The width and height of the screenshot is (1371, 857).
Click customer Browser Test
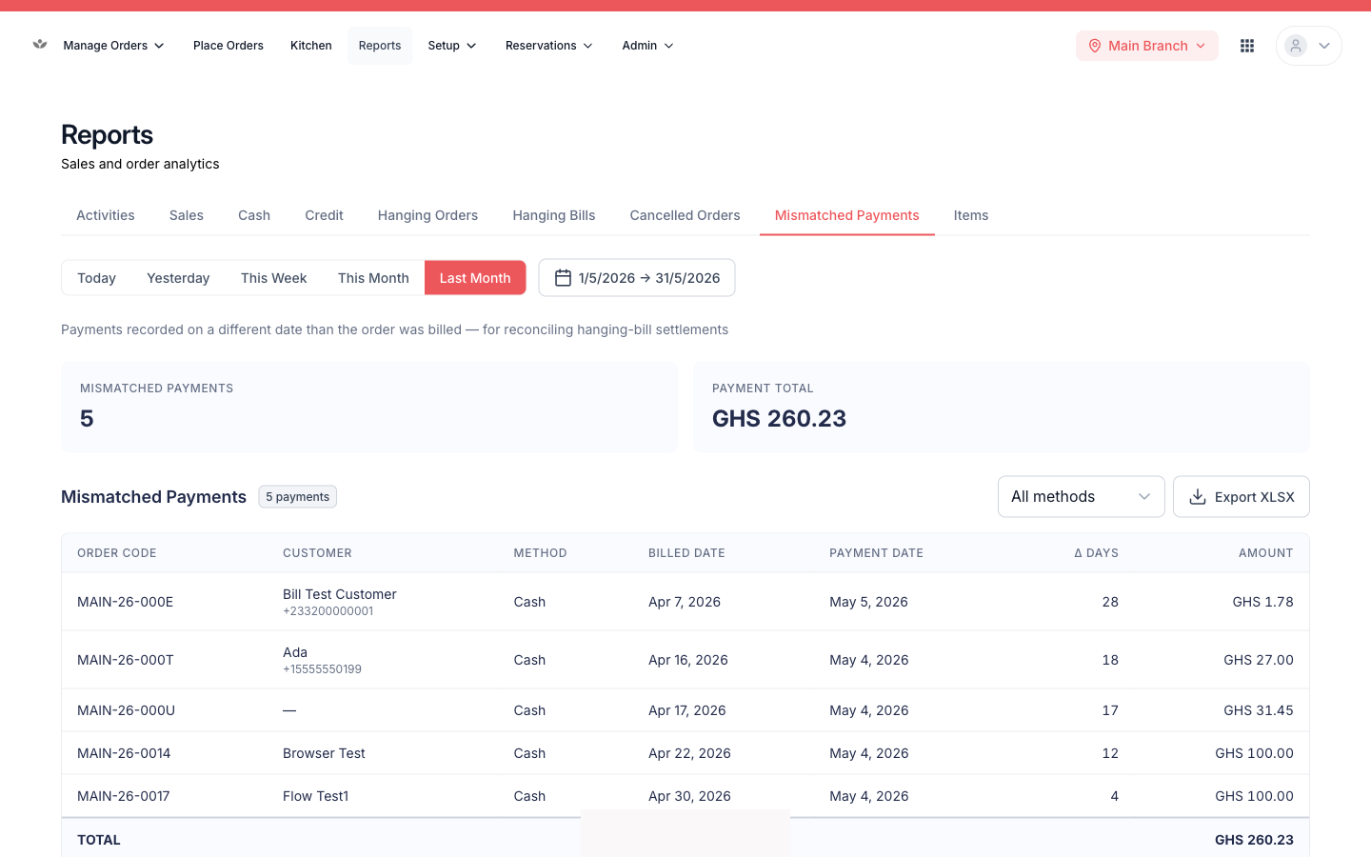coord(324,753)
